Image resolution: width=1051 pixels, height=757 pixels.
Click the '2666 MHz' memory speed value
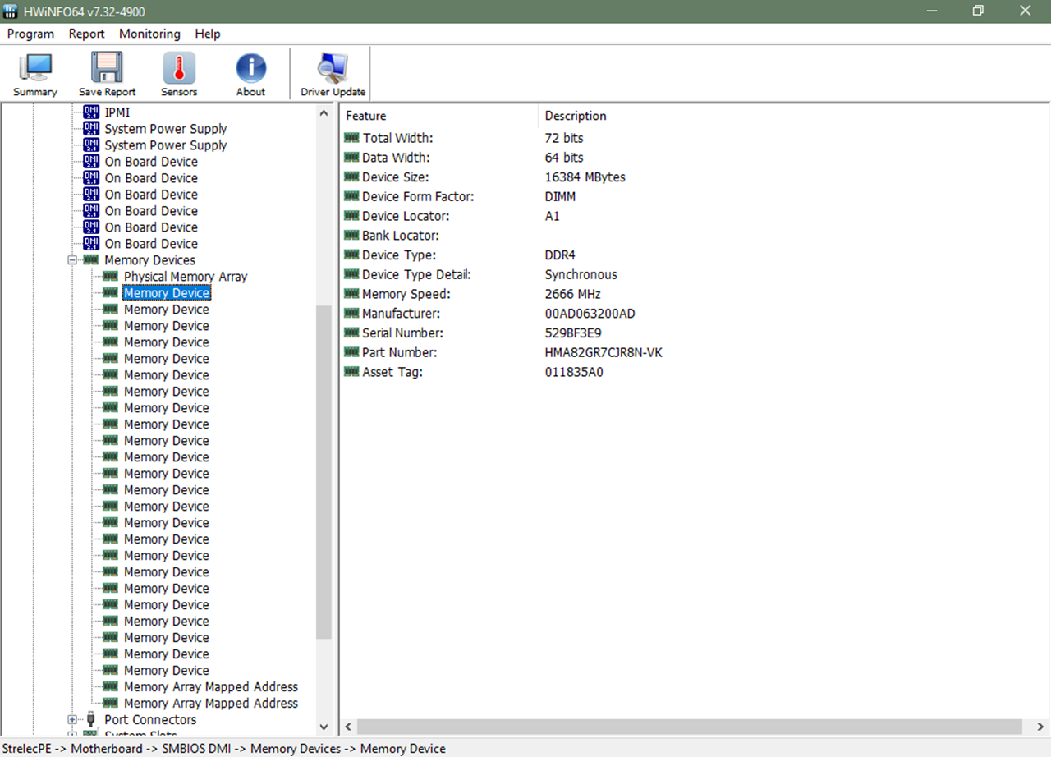(x=572, y=294)
